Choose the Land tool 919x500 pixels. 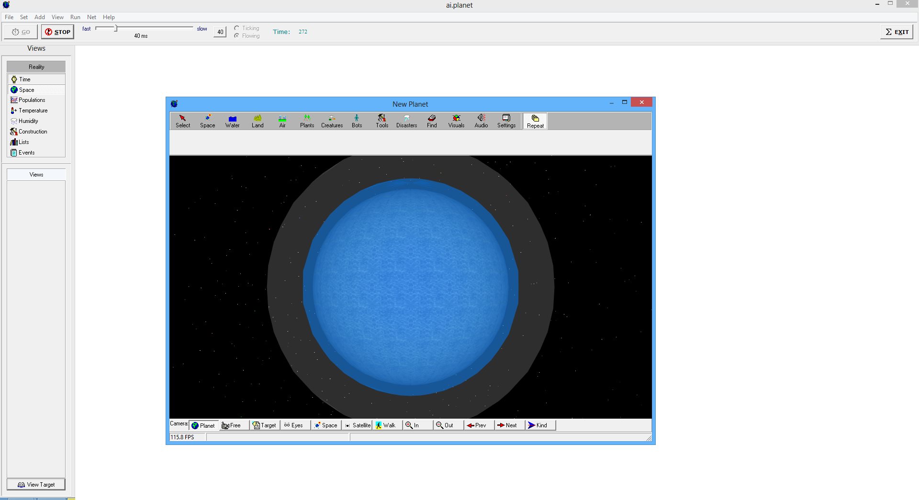pyautogui.click(x=258, y=121)
